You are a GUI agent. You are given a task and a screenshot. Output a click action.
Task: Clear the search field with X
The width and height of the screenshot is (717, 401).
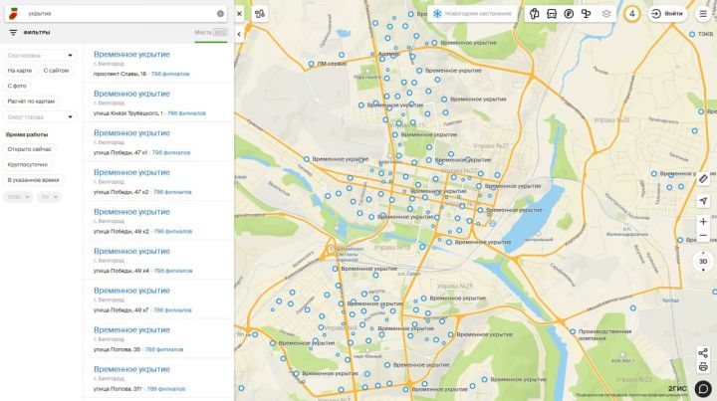pos(220,14)
